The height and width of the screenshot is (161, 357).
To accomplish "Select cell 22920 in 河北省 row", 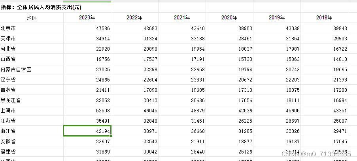I will (87, 49).
